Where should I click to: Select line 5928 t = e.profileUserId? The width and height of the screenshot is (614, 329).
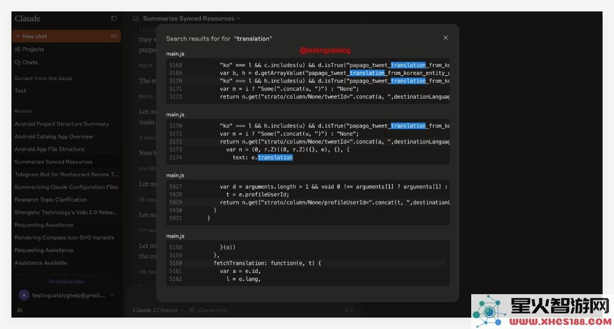pyautogui.click(x=308, y=194)
